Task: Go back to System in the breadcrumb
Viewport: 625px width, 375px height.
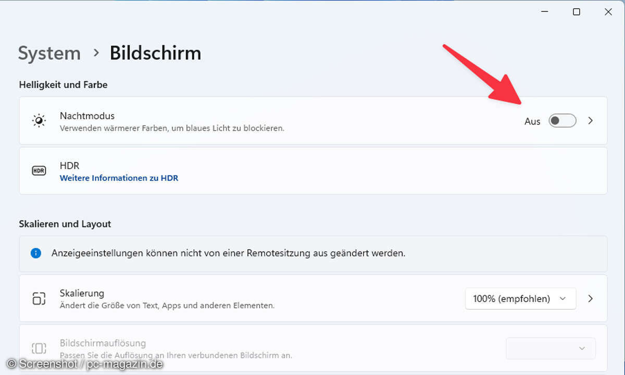Action: coord(49,53)
